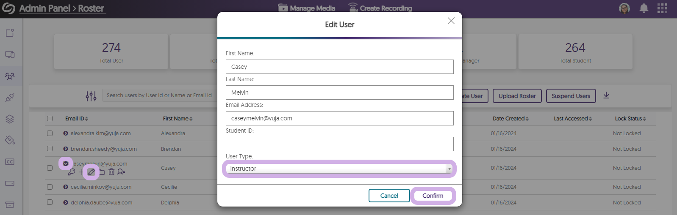Screen dimensions: 677x215
Task: Open the filter sliders icon beside search
Action: pyautogui.click(x=91, y=96)
